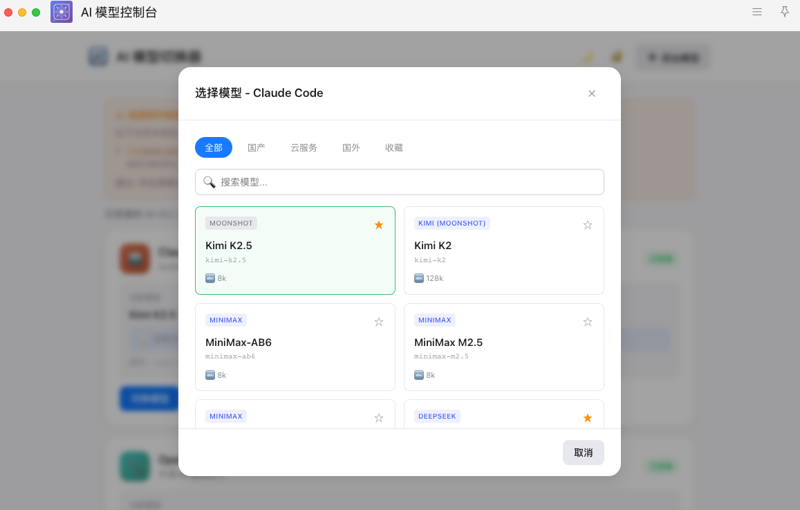Switch to the 国产 tab
The height and width of the screenshot is (510, 800).
click(x=257, y=147)
